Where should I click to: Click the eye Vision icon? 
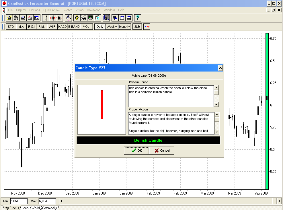pos(83,18)
